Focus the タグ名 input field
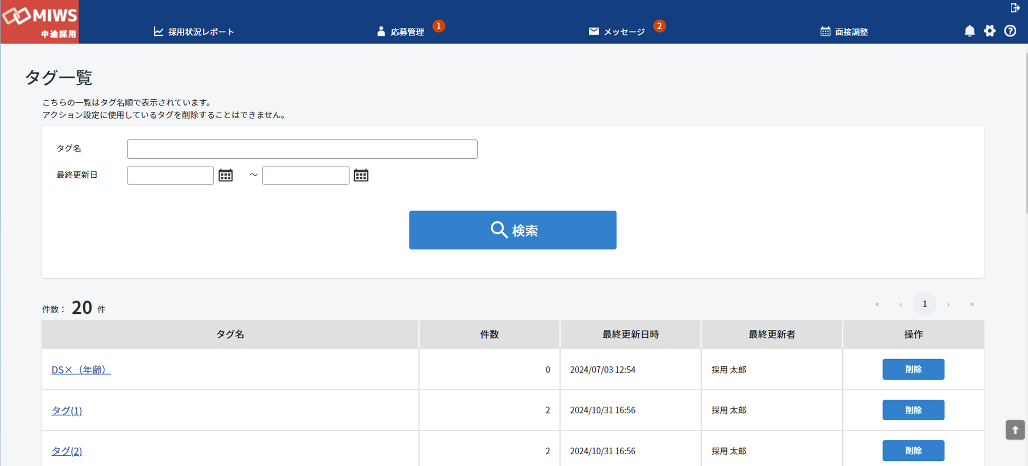The height and width of the screenshot is (466, 1028). click(x=302, y=149)
